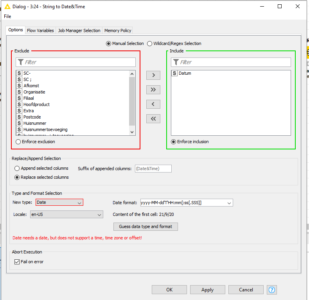Minimize the dialog window
The width and height of the screenshot is (309, 300).
click(262, 6)
